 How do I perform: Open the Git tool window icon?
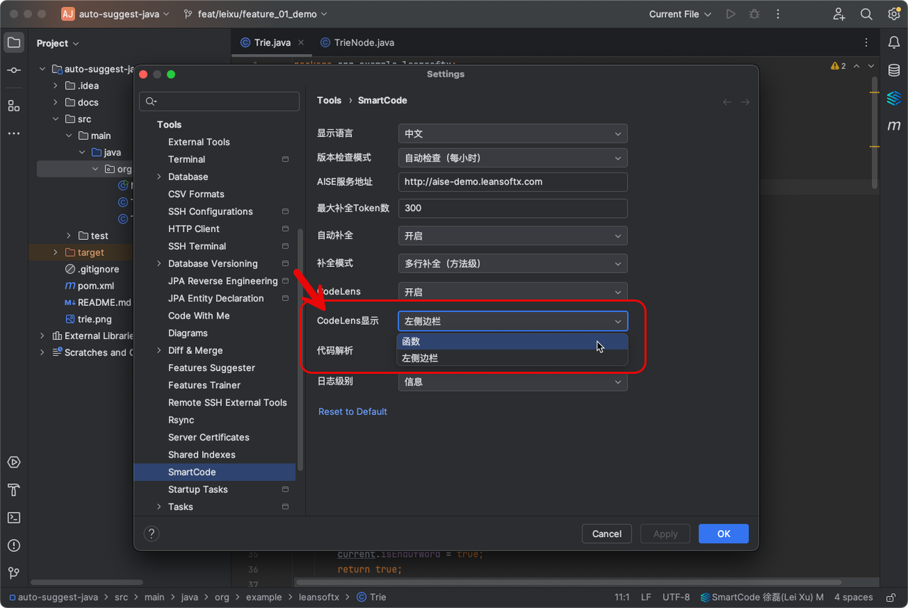13,573
